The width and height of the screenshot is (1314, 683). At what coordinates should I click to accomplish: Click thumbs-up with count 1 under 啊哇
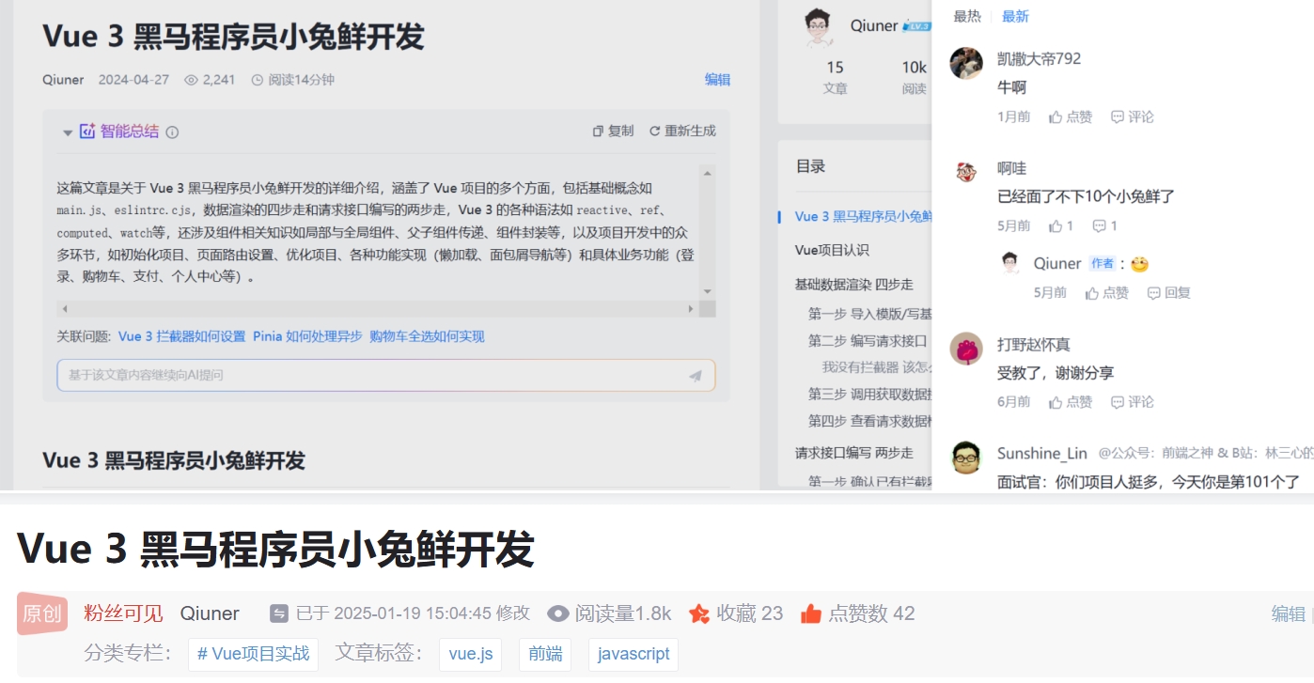1061,225
